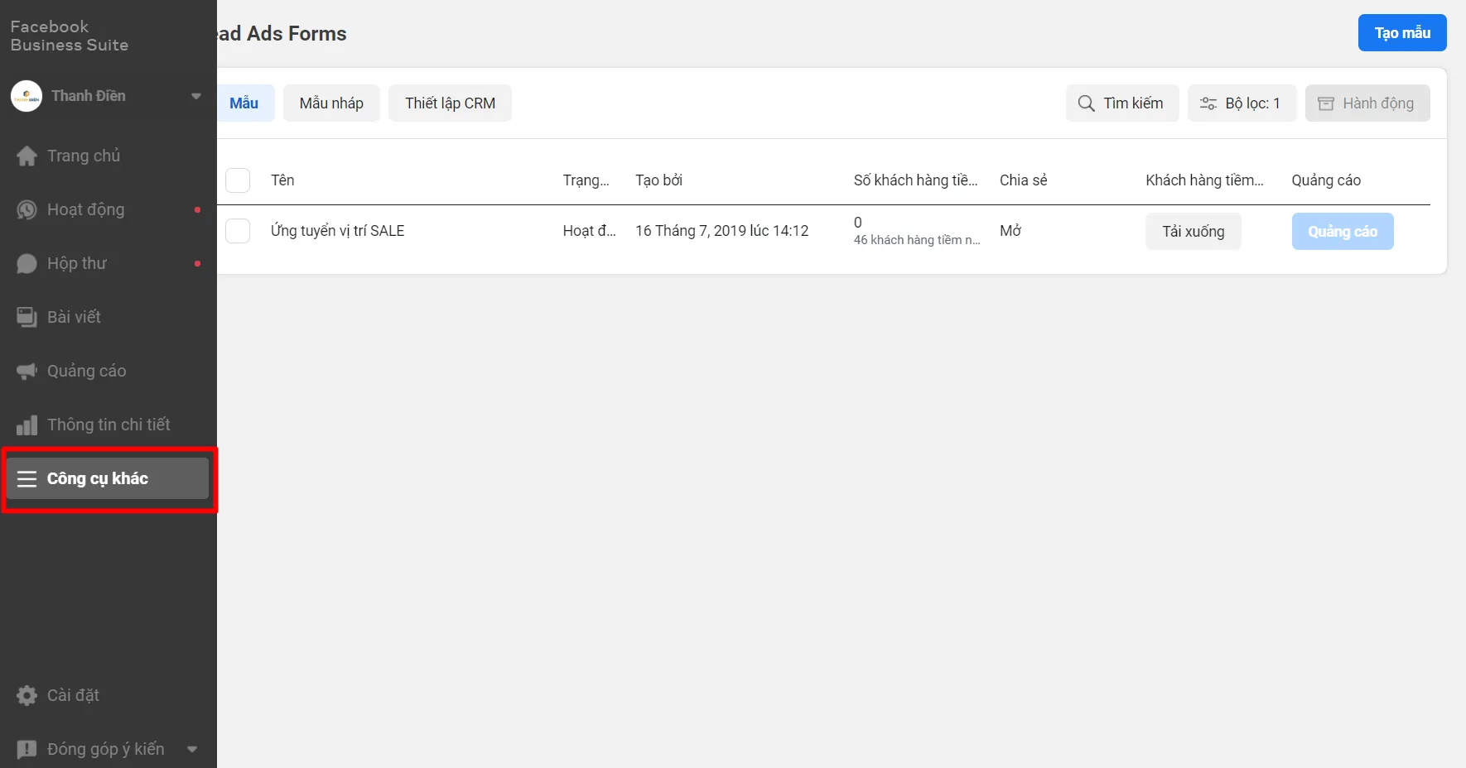The height and width of the screenshot is (768, 1466).
Task: Click the Tìm kiếm search box
Action: 1121,103
